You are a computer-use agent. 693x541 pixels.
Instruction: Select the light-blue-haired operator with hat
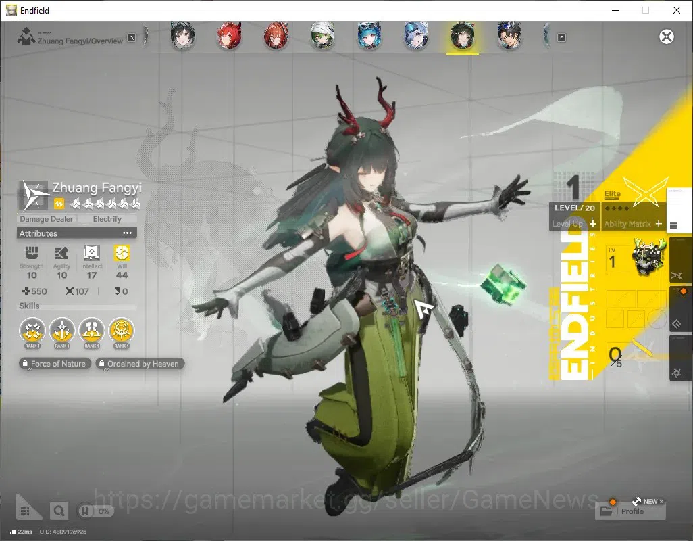pos(416,35)
